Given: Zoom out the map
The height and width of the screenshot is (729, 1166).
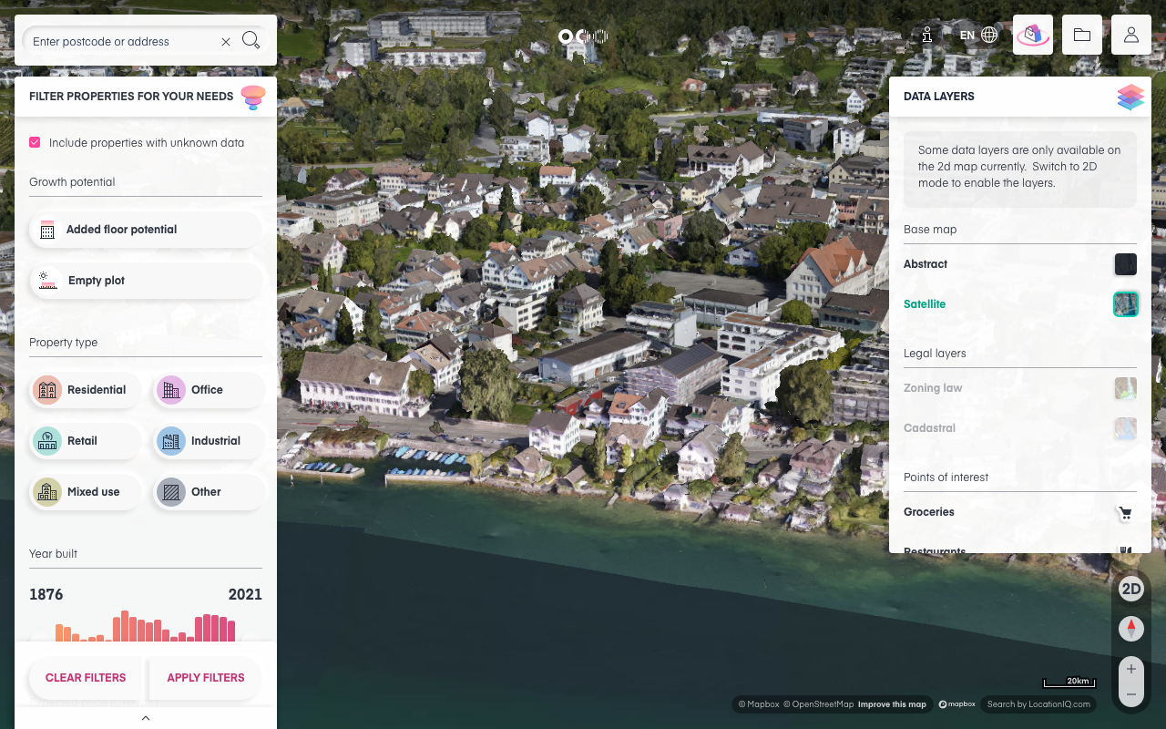Looking at the screenshot, I should pos(1131,694).
